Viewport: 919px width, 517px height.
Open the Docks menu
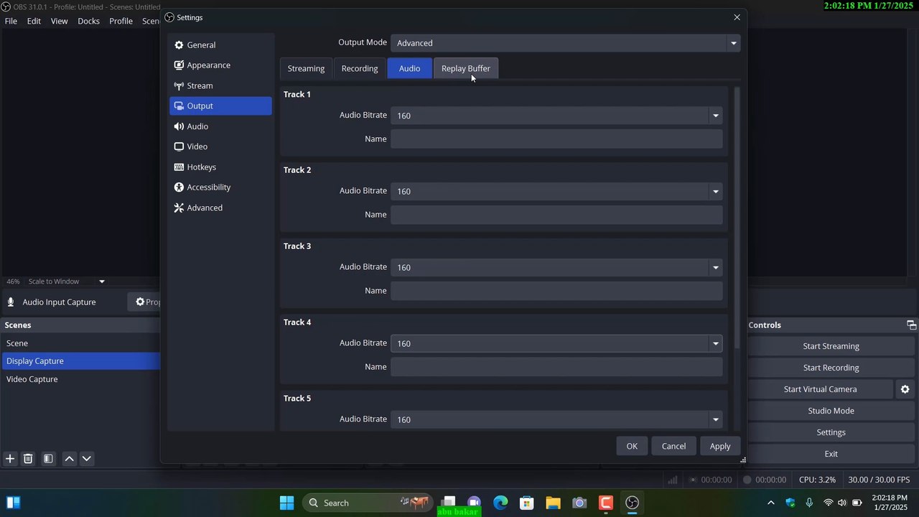click(x=88, y=21)
